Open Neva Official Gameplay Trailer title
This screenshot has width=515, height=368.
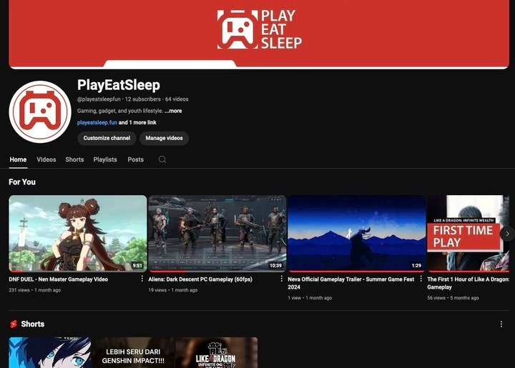pos(350,283)
